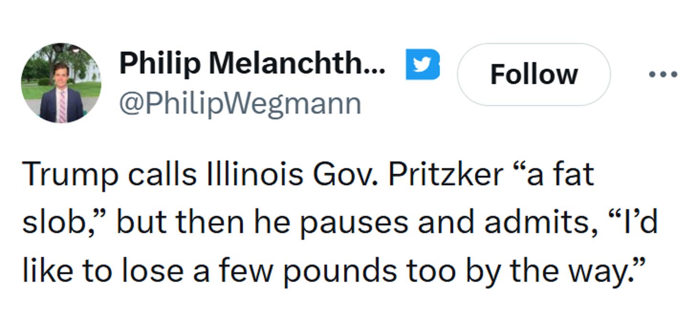Click the name "Pritzker" in the tweet

click(x=445, y=175)
